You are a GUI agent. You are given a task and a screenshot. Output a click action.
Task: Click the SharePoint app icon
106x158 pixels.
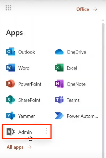(11, 100)
